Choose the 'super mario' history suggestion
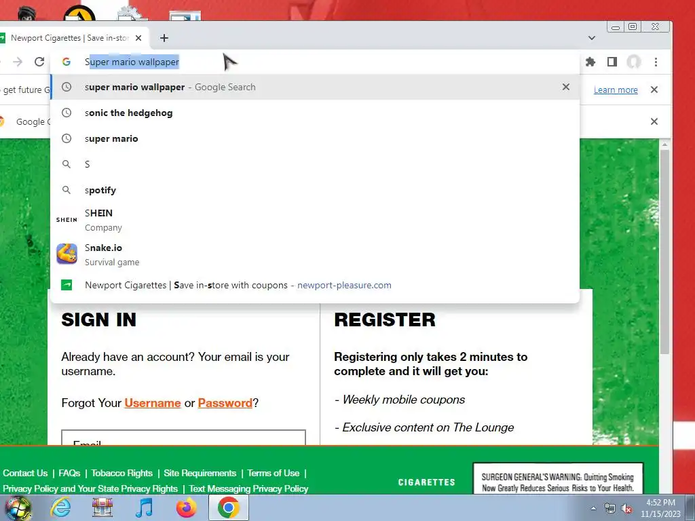The height and width of the screenshot is (521, 695). (x=315, y=138)
